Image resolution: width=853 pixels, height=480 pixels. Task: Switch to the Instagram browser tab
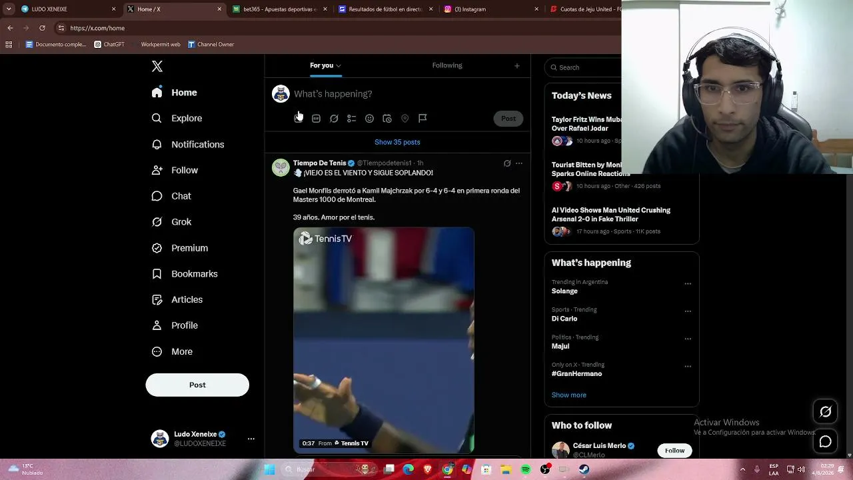[491, 9]
